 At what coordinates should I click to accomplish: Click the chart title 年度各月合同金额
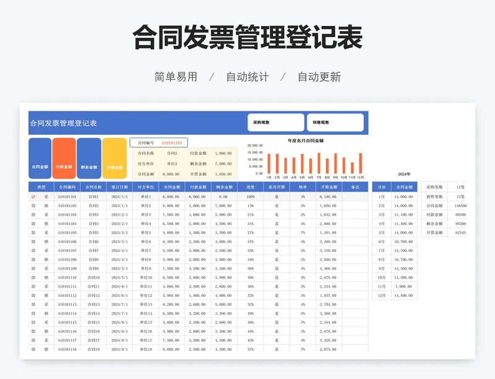click(306, 141)
